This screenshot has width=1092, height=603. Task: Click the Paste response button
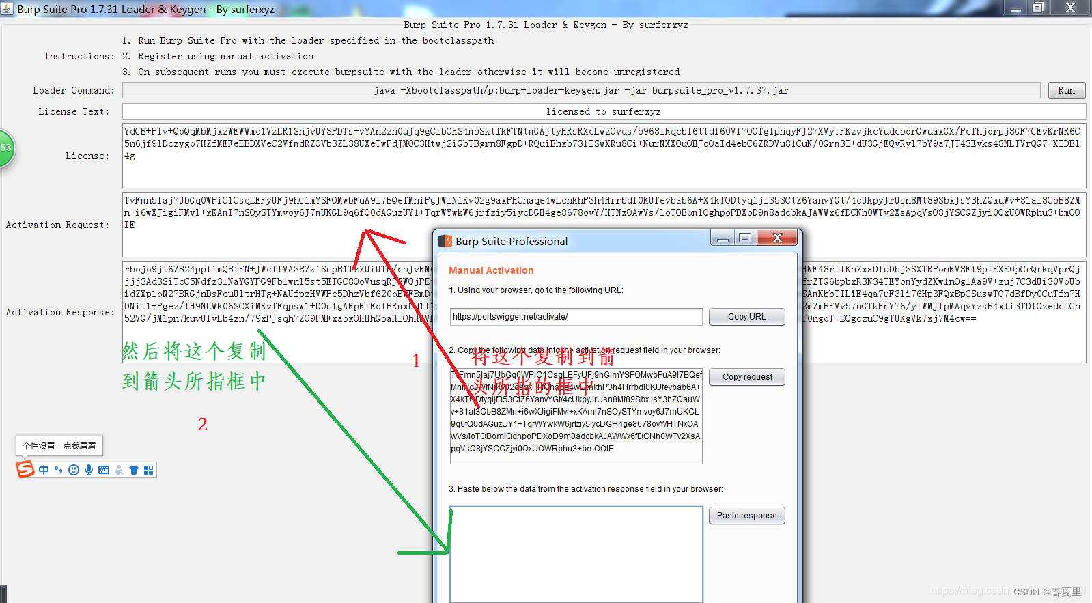[x=747, y=516]
